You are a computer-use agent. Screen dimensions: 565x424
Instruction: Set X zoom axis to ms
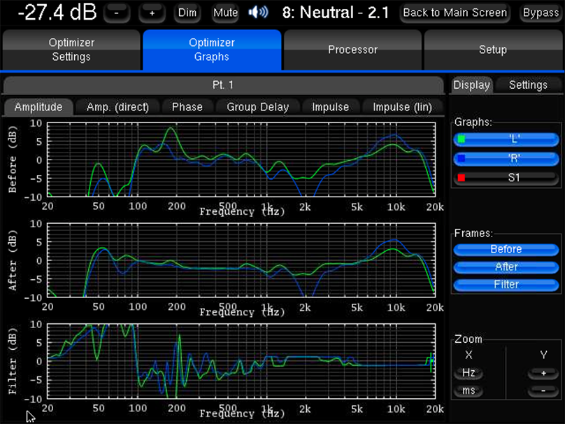pos(469,390)
